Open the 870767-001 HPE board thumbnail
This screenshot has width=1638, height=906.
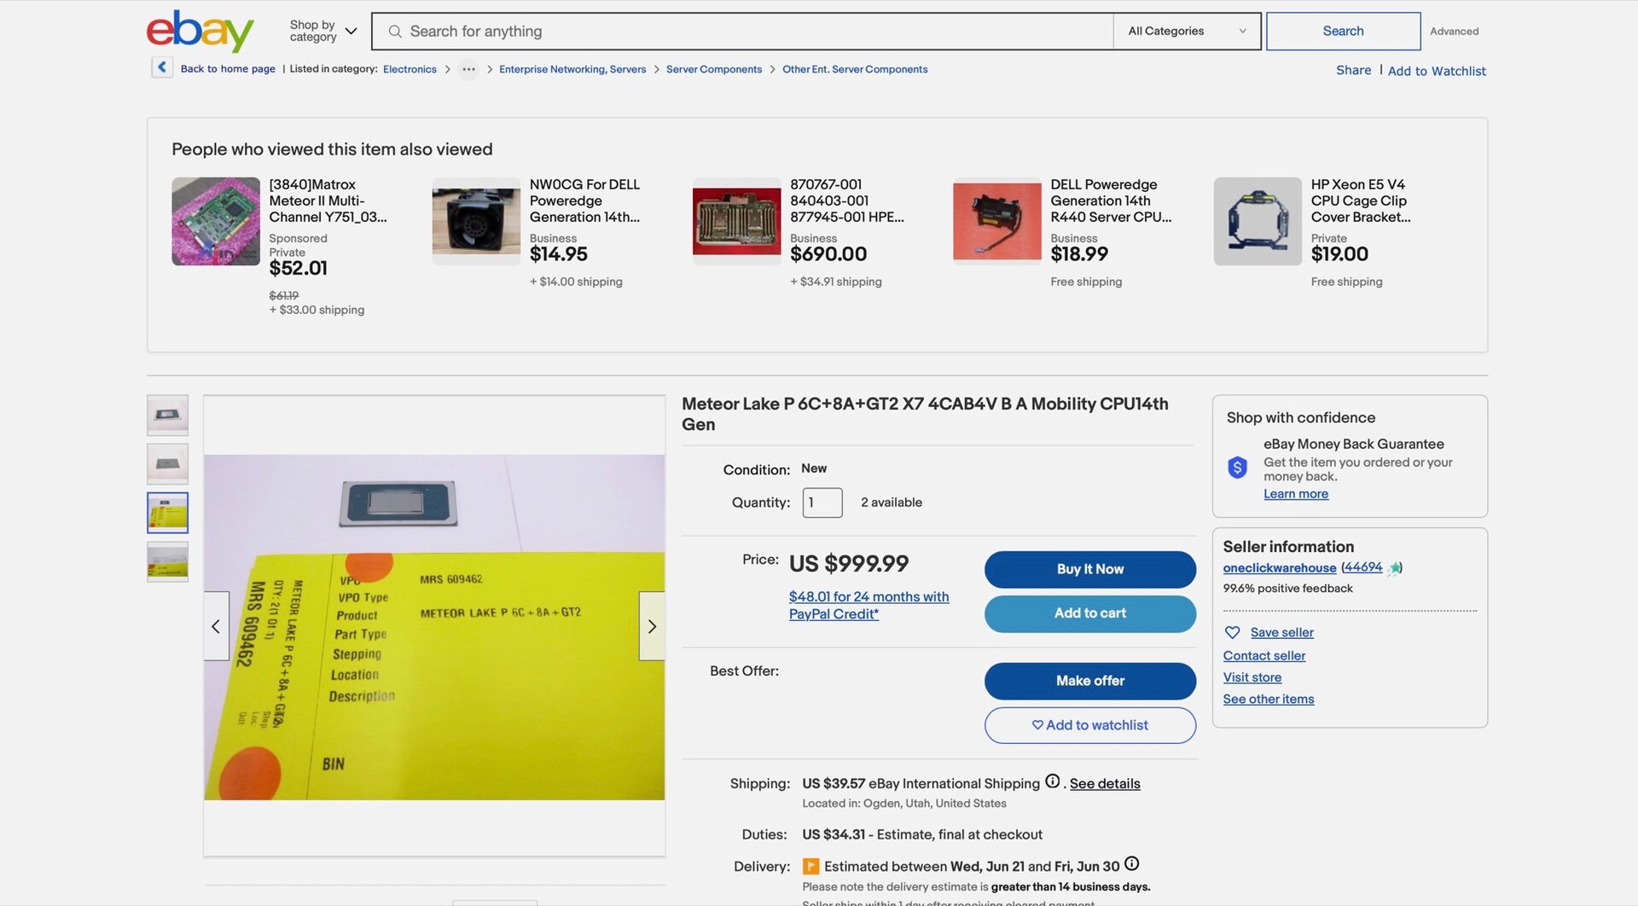point(737,222)
